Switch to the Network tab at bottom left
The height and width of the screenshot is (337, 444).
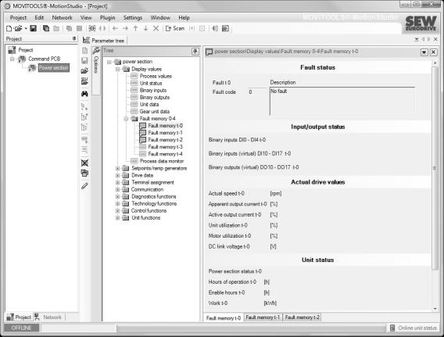pyautogui.click(x=49, y=317)
